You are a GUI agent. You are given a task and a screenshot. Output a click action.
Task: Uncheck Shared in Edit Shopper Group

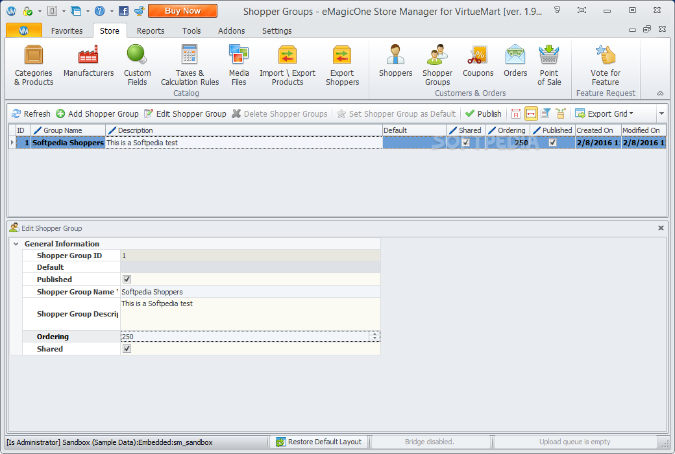(127, 349)
